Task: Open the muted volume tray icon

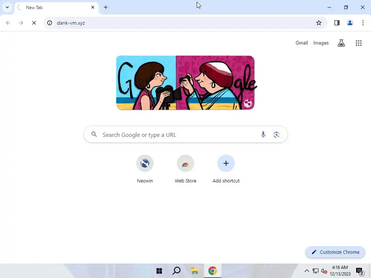Action: (x=324, y=271)
